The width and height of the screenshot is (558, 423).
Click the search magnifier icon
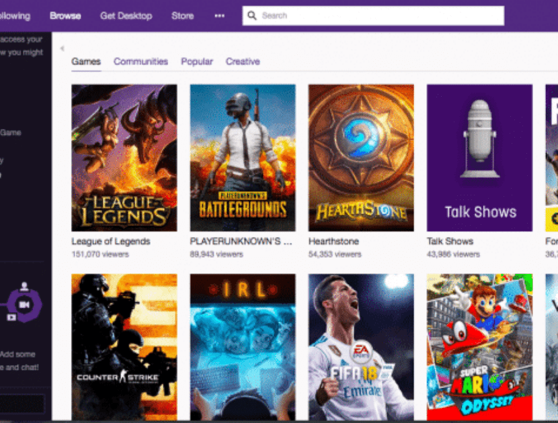(x=252, y=15)
